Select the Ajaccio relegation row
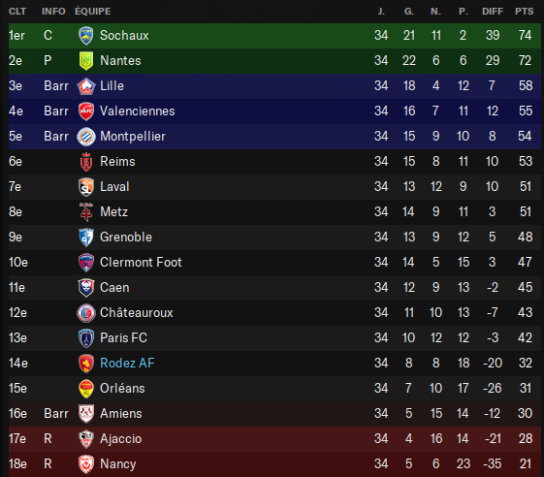 click(x=274, y=439)
